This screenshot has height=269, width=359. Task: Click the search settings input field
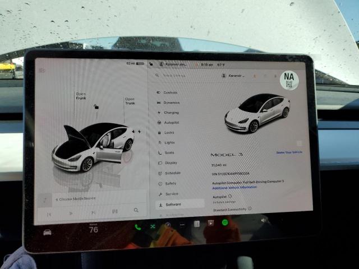[x=174, y=75]
